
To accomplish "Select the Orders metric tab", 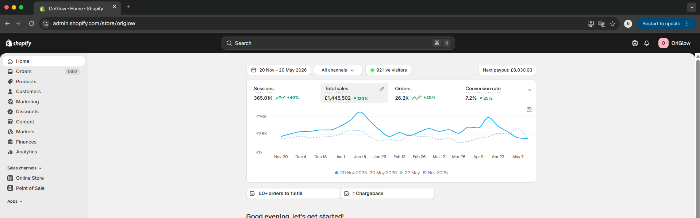I will [425, 93].
